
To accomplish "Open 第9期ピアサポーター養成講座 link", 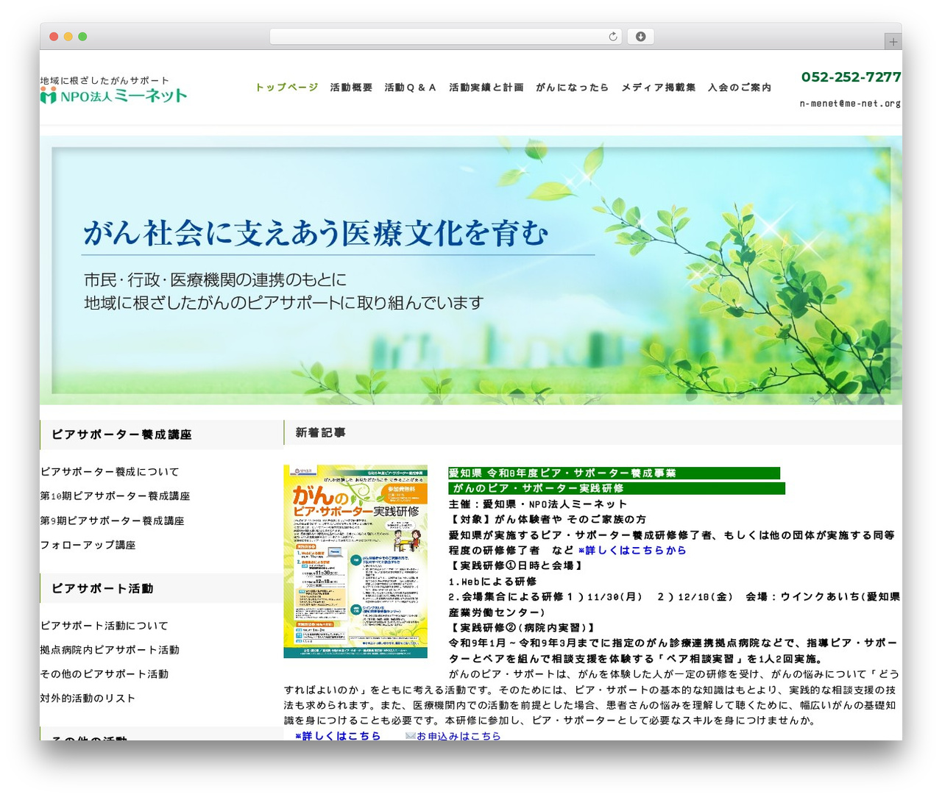I will 113,521.
